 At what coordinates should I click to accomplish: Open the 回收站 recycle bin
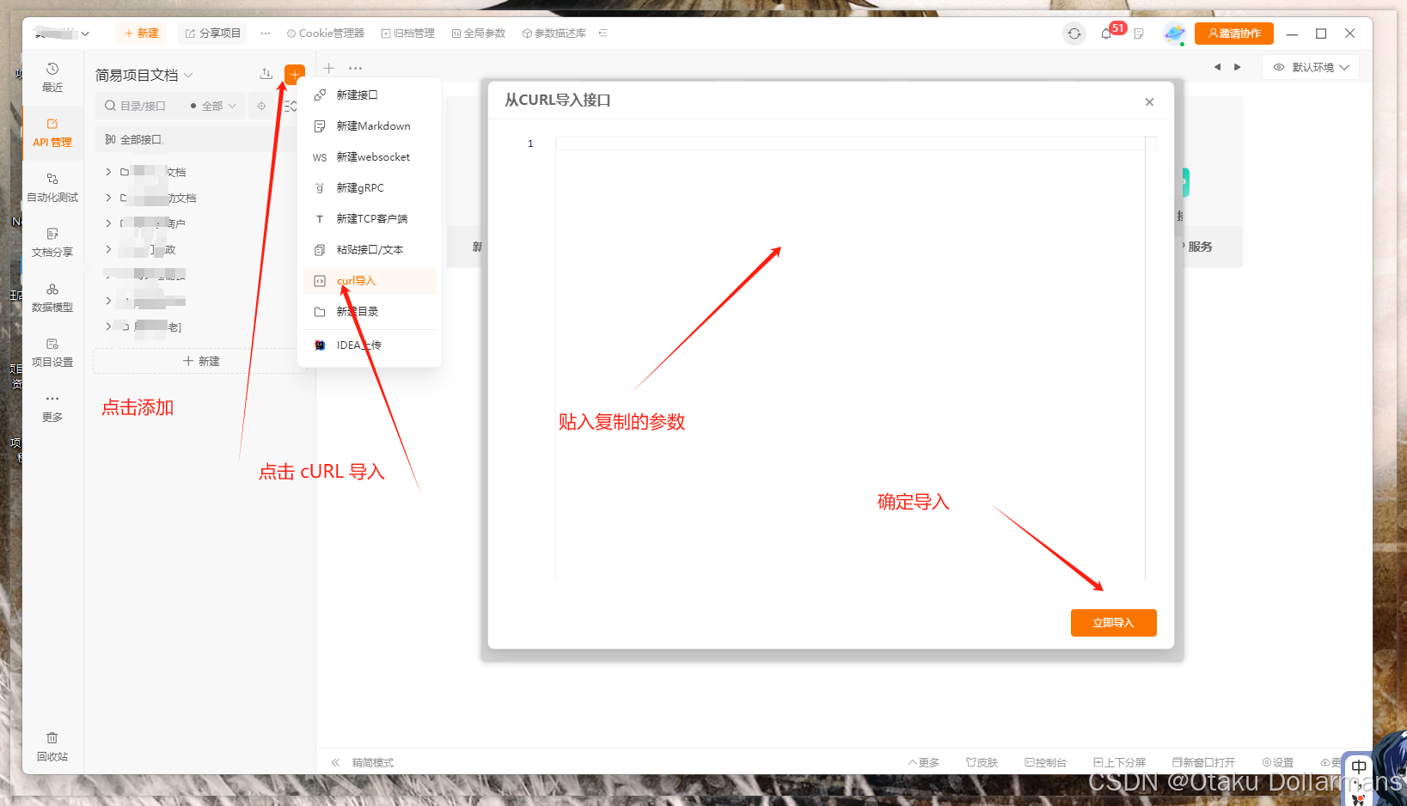click(52, 746)
